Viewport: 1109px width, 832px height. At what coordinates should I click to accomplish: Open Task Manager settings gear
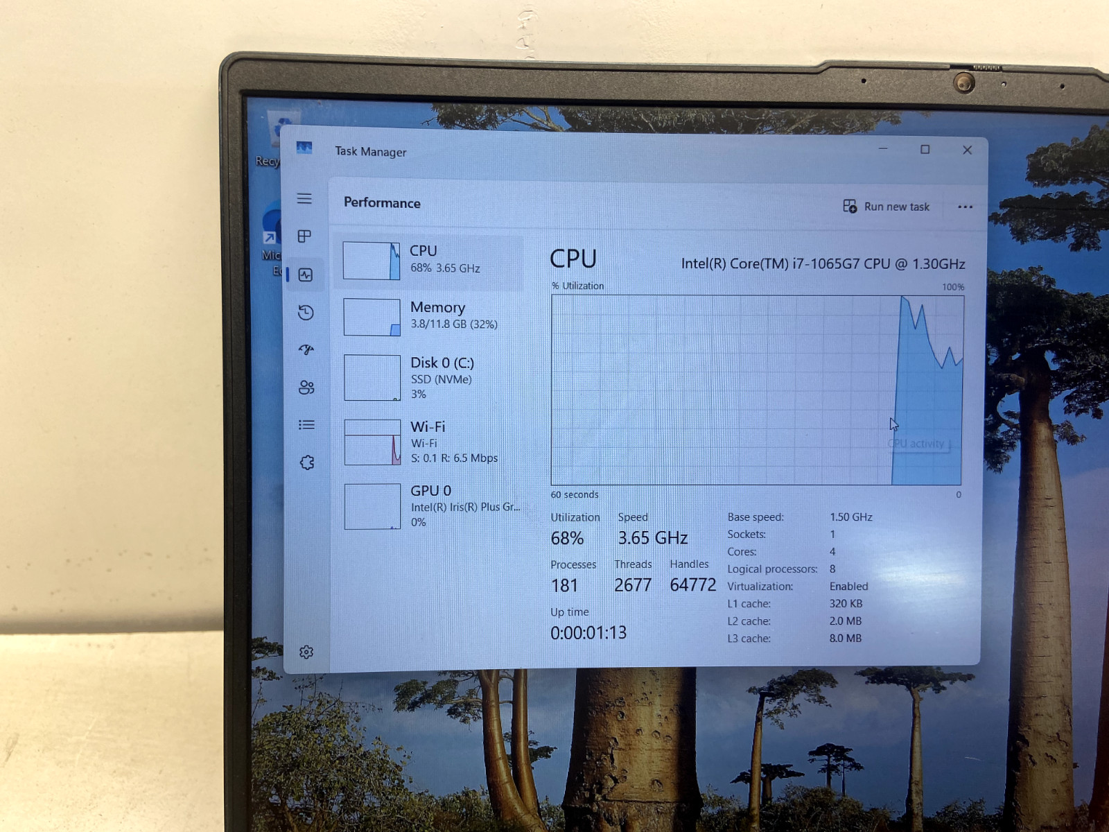pos(306,652)
